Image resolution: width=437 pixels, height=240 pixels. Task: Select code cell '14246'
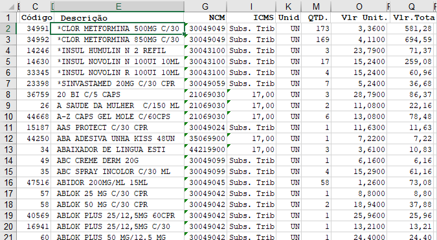(35, 50)
